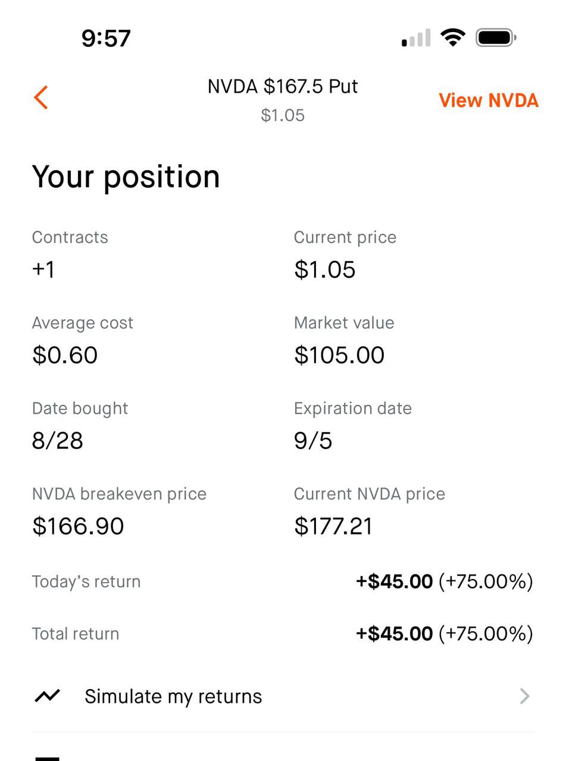The width and height of the screenshot is (566, 761).
Task: Tap the battery status icon
Action: [496, 39]
